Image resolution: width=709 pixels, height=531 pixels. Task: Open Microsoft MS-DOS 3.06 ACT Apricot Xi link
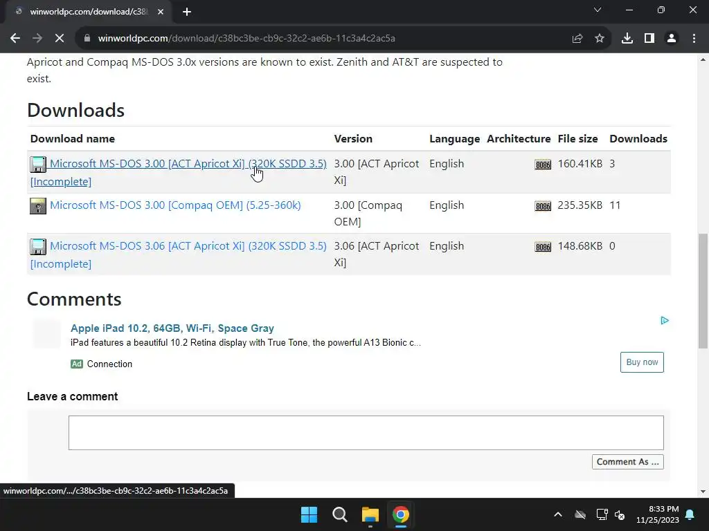[x=188, y=245]
